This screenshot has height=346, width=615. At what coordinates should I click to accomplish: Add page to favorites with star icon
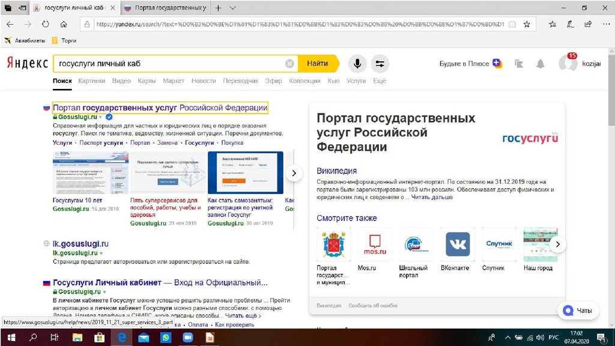pos(527,24)
